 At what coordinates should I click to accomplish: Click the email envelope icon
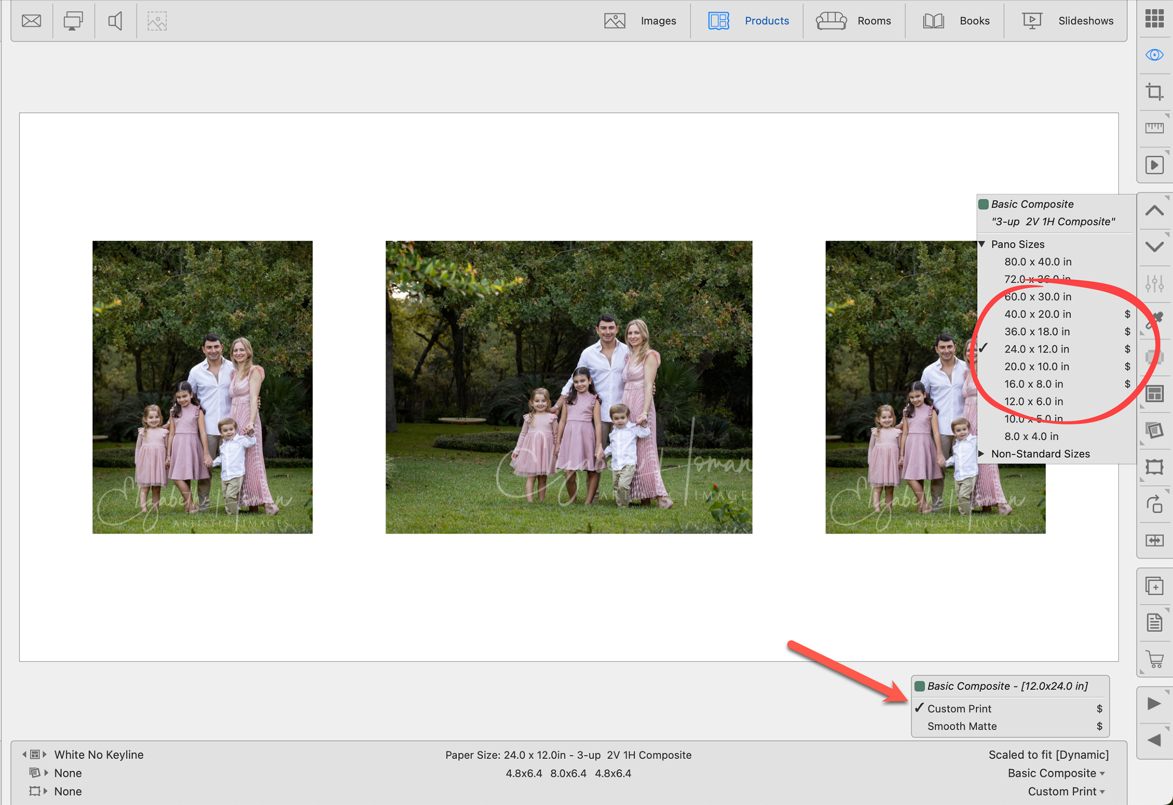point(31,21)
